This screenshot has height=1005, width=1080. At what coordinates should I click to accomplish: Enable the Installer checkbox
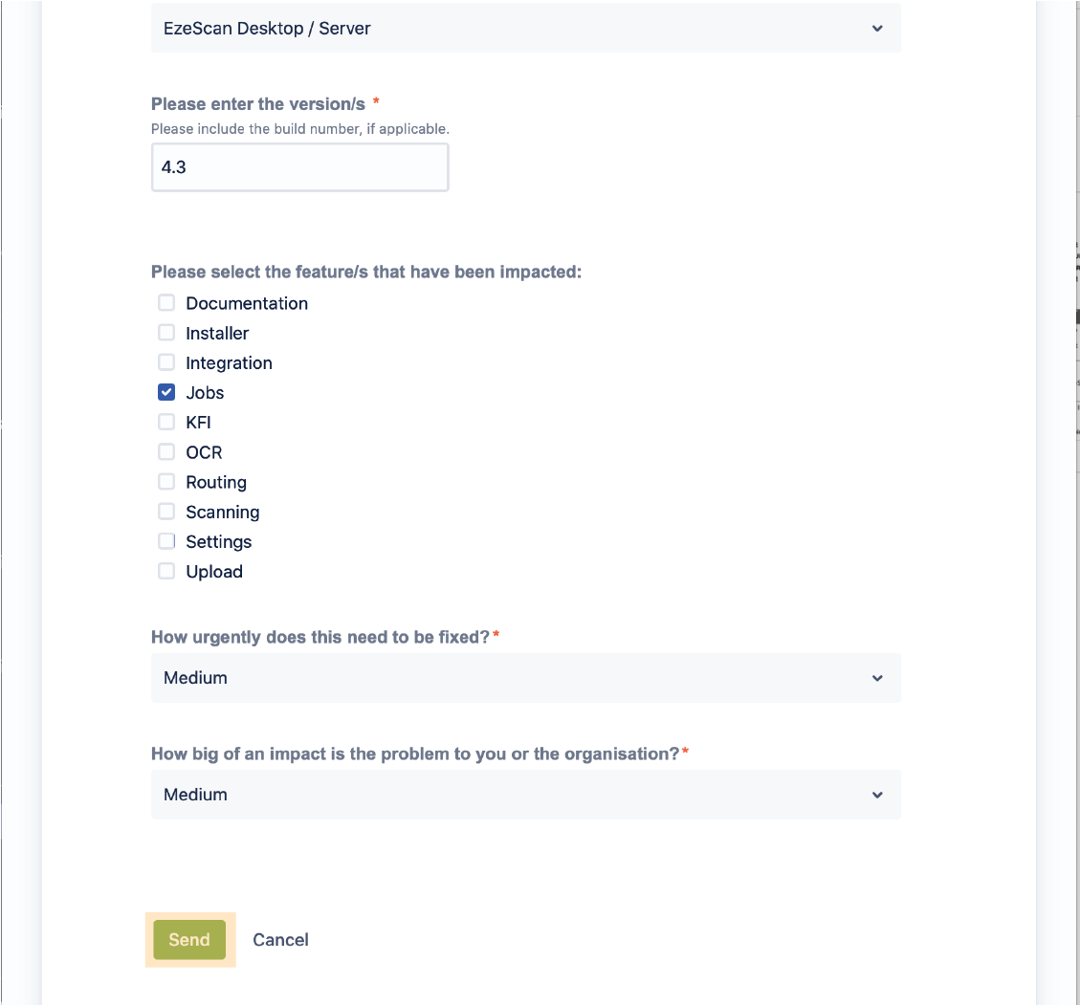pyautogui.click(x=166, y=333)
